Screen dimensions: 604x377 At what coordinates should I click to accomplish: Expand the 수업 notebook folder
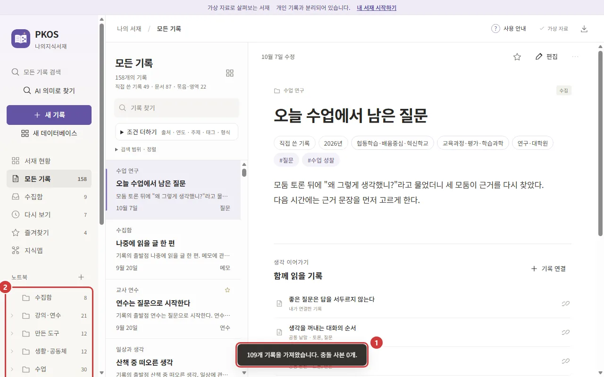click(12, 369)
